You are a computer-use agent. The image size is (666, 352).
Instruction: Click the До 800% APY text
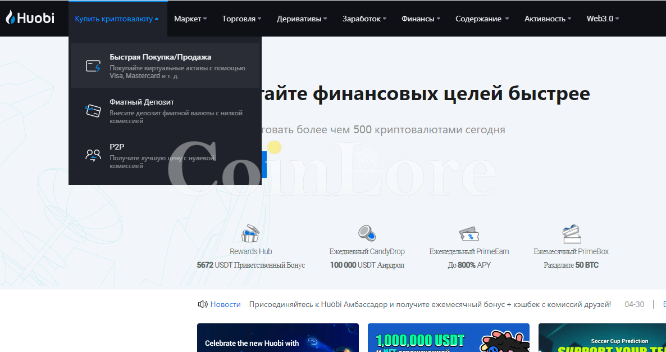point(469,265)
